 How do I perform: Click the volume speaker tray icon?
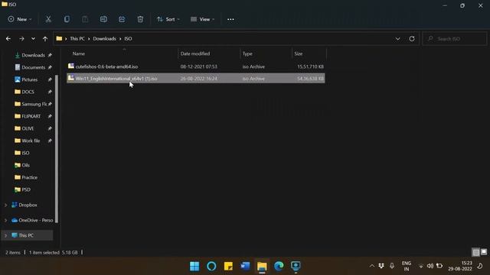[430, 266]
